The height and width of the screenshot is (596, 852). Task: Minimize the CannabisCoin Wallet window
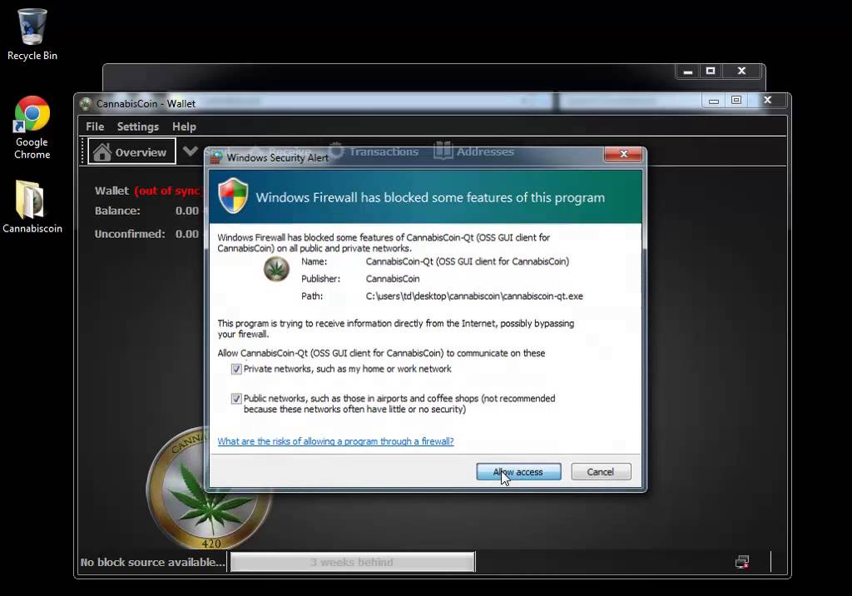[714, 101]
